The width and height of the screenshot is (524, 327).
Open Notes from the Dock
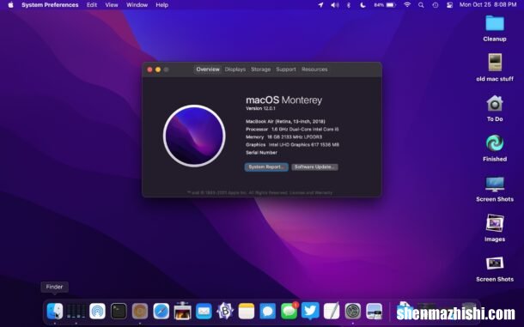(247, 311)
